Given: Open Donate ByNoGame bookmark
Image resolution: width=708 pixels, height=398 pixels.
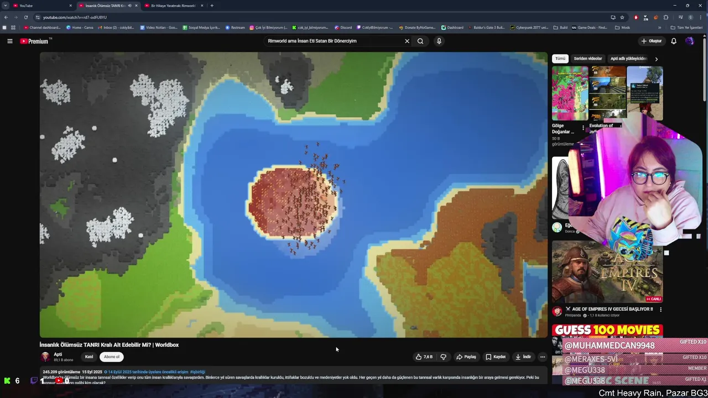Looking at the screenshot, I should coord(417,27).
